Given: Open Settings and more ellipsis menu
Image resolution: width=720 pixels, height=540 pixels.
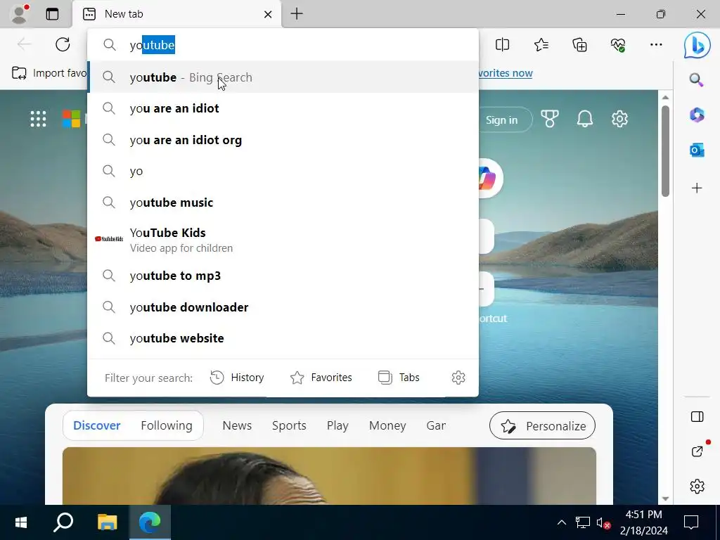Looking at the screenshot, I should (656, 44).
